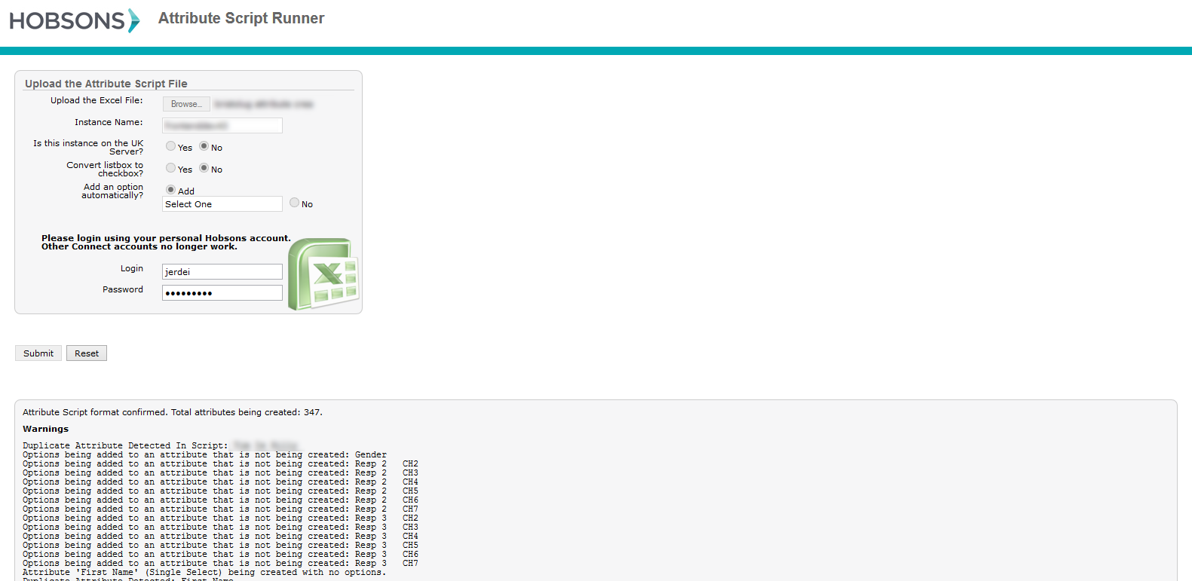Click the 'Total attributes being created: 347' line
1192x581 pixels.
click(x=173, y=412)
